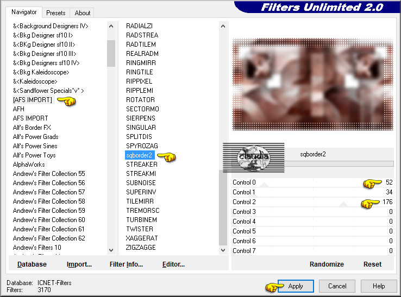Select the RINGMIRR filter

coord(141,62)
